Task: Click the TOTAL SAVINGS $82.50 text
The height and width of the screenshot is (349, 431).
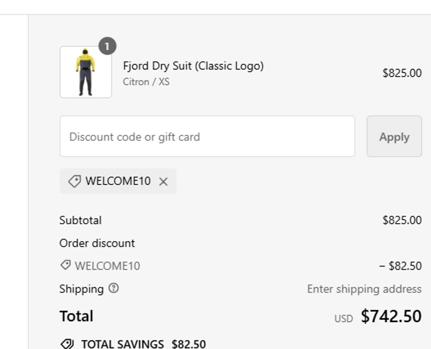Action: pos(143,344)
